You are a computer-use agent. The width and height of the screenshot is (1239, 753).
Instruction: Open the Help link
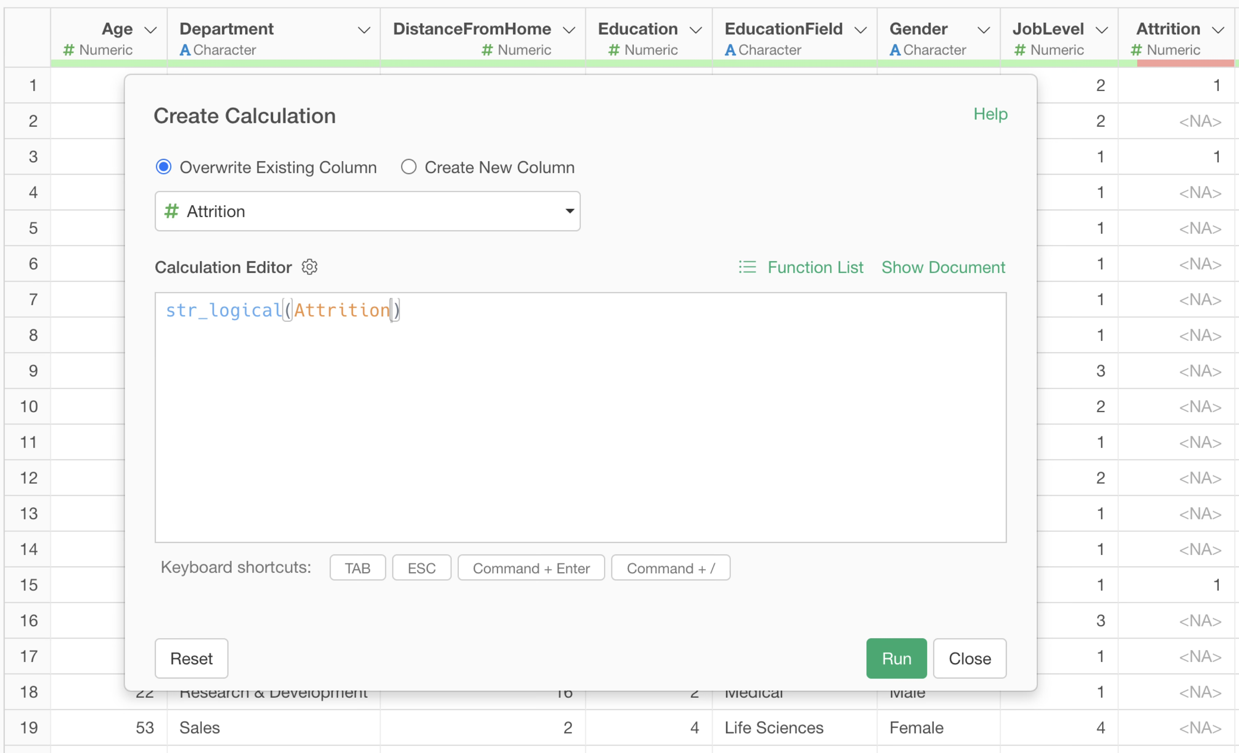coord(990,114)
